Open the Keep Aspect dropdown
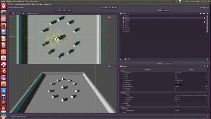211x119 pixels. 191,81
